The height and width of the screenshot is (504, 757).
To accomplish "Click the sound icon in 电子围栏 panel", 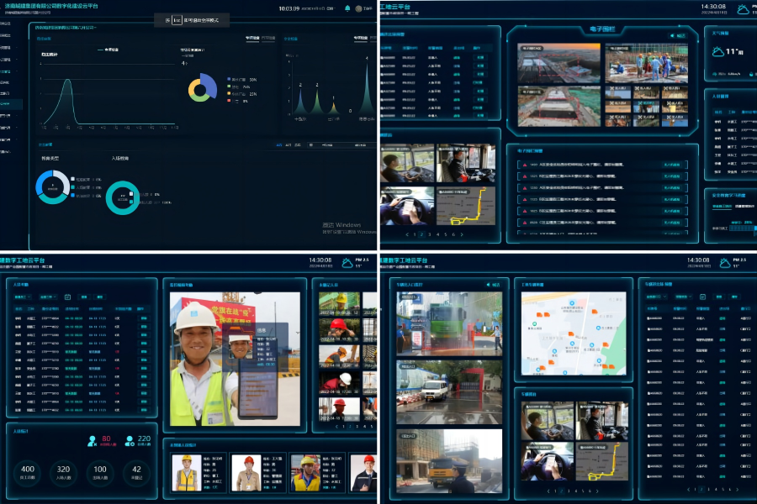I will pyautogui.click(x=672, y=36).
